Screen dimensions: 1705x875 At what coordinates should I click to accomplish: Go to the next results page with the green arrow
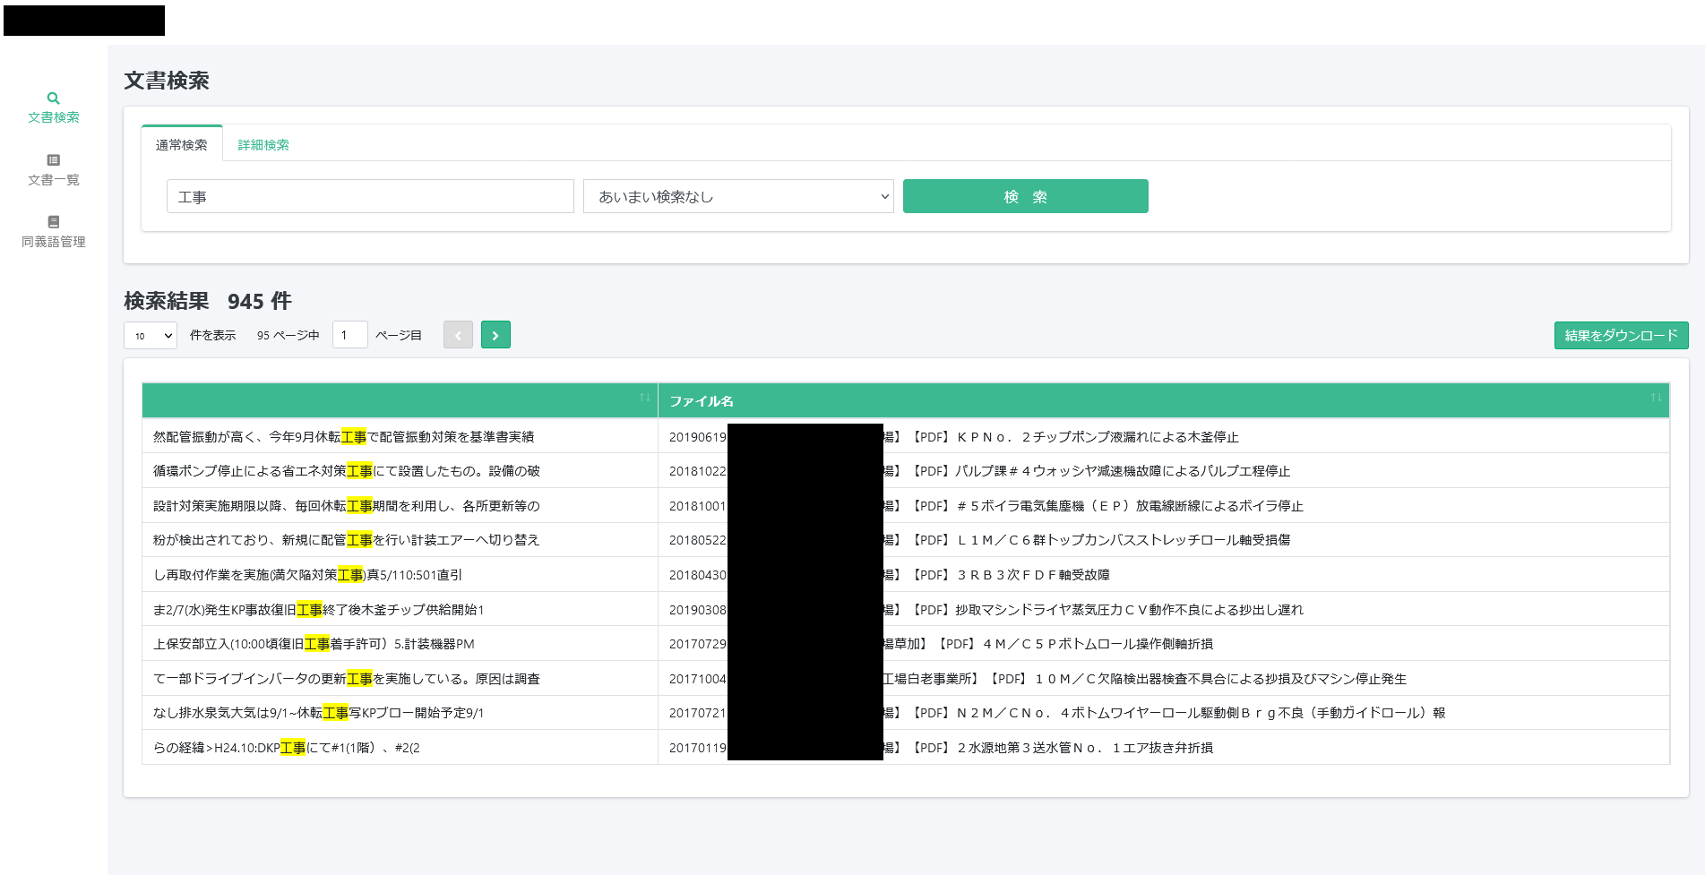click(x=495, y=334)
